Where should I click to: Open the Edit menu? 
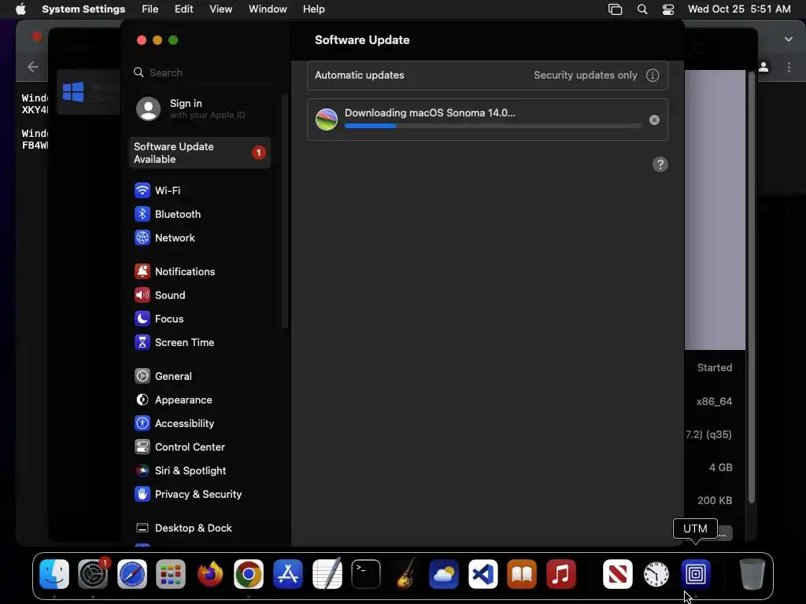tap(183, 9)
